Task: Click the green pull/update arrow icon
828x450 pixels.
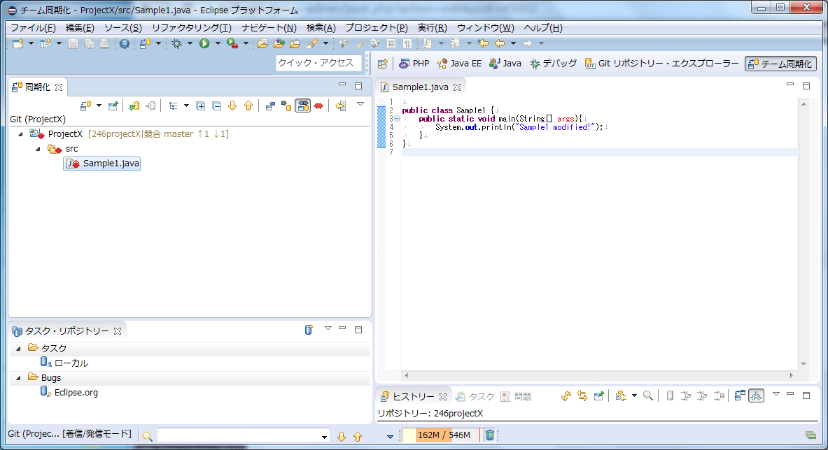Action: tap(134, 106)
